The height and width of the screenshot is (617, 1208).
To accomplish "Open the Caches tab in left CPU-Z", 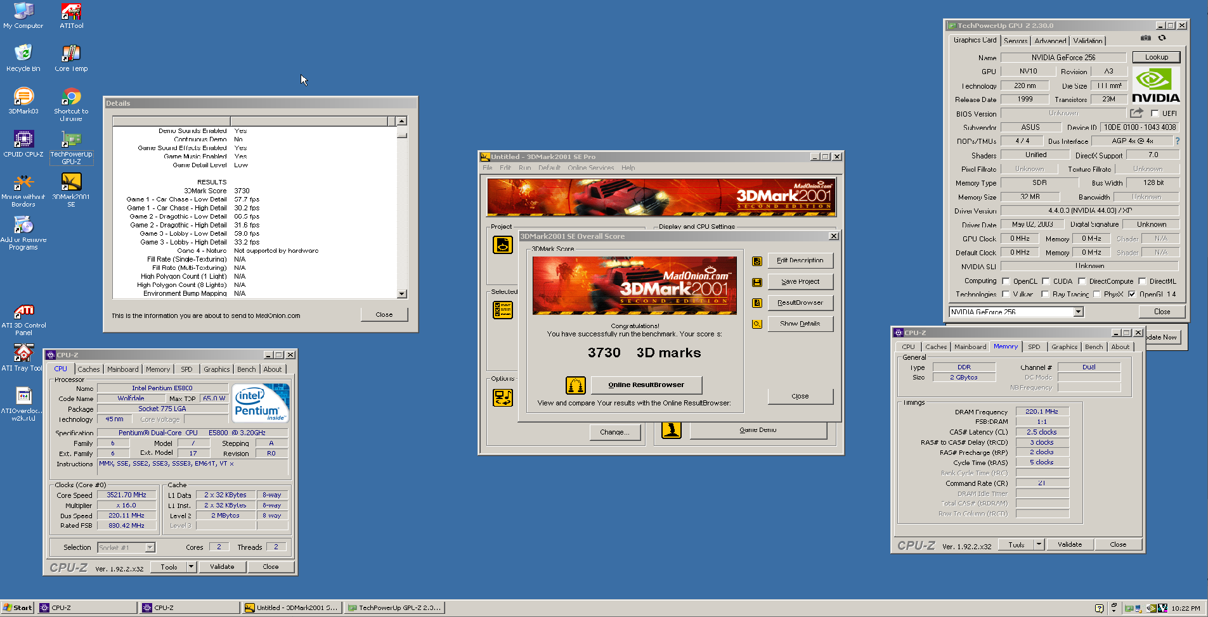I will (89, 369).
